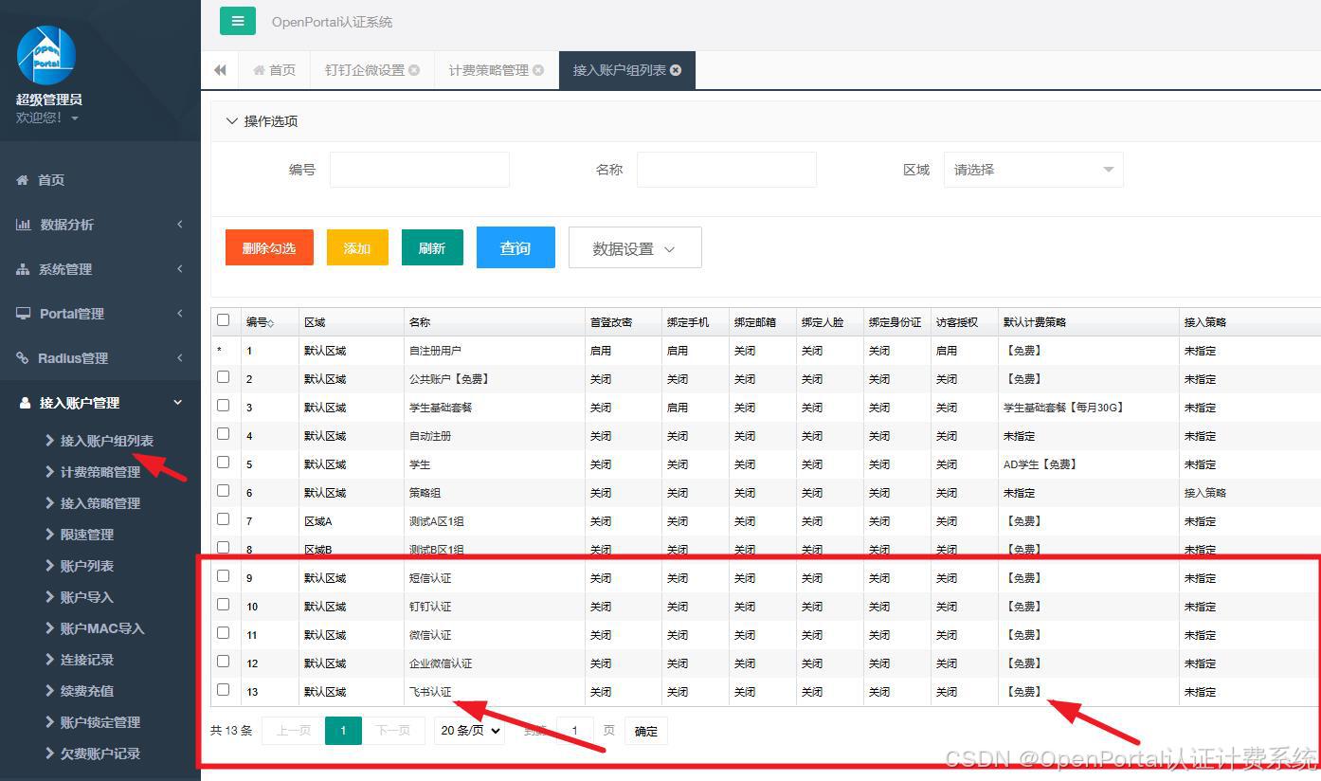Click the home icon beside 首页 in sidebar
The width and height of the screenshot is (1321, 781).
coord(23,180)
